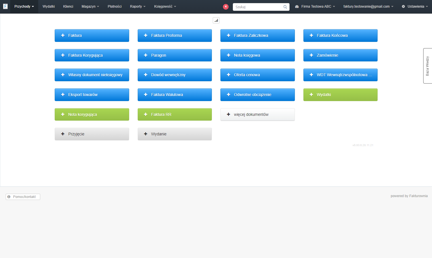Click plus icon on Zamówienie button
Image resolution: width=432 pixels, height=258 pixels.
click(311, 55)
